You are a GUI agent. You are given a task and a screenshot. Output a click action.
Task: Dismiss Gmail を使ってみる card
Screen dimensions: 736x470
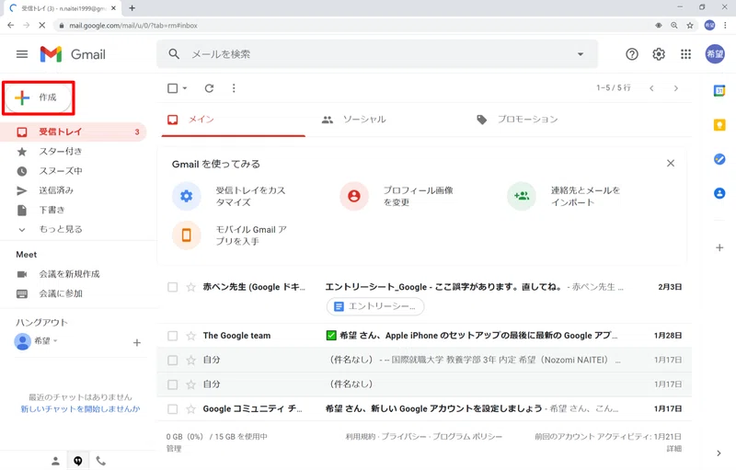point(671,163)
